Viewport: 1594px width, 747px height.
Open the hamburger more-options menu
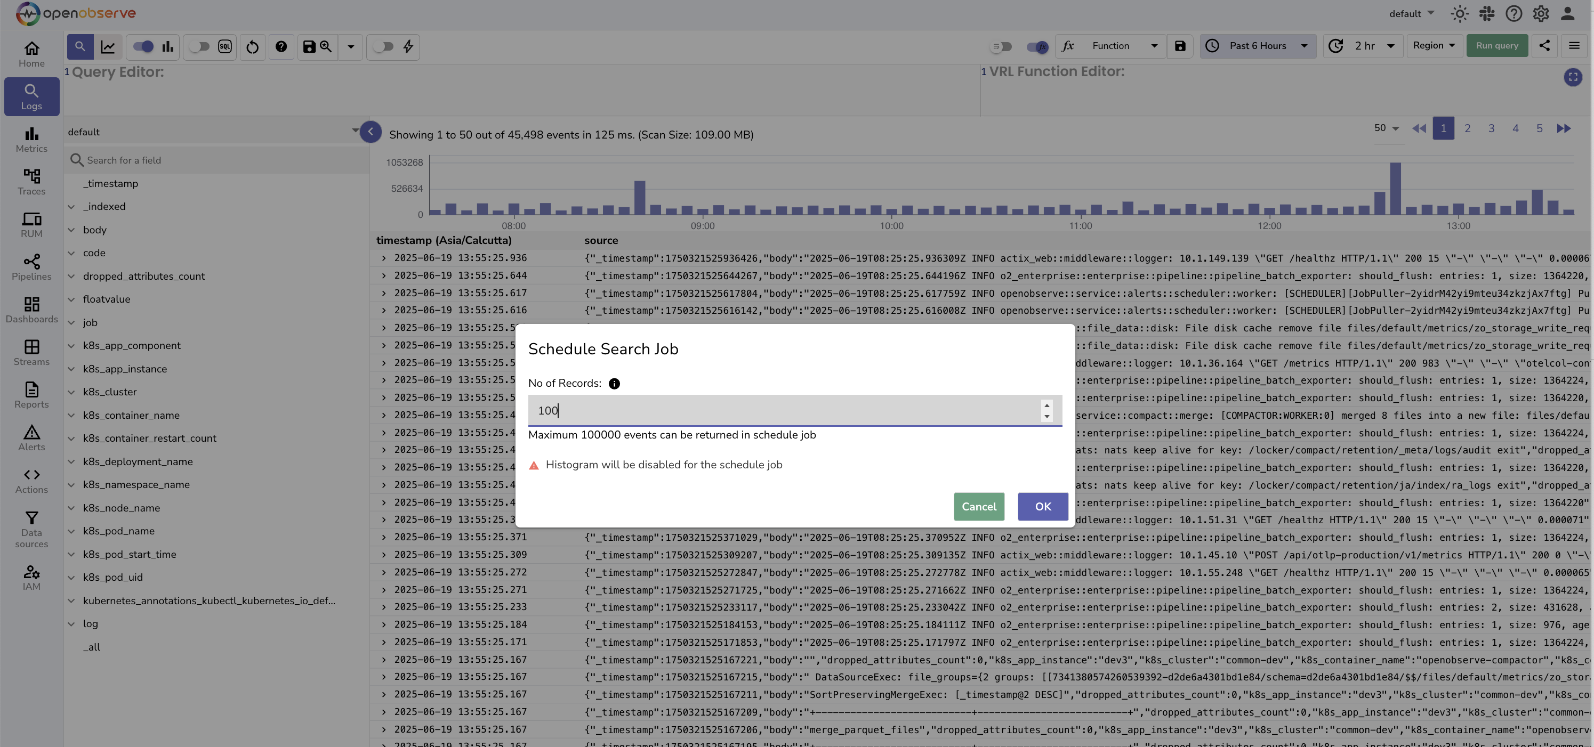tap(1574, 46)
